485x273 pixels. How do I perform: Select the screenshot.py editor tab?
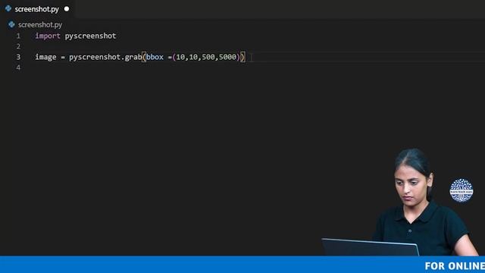[x=37, y=9]
